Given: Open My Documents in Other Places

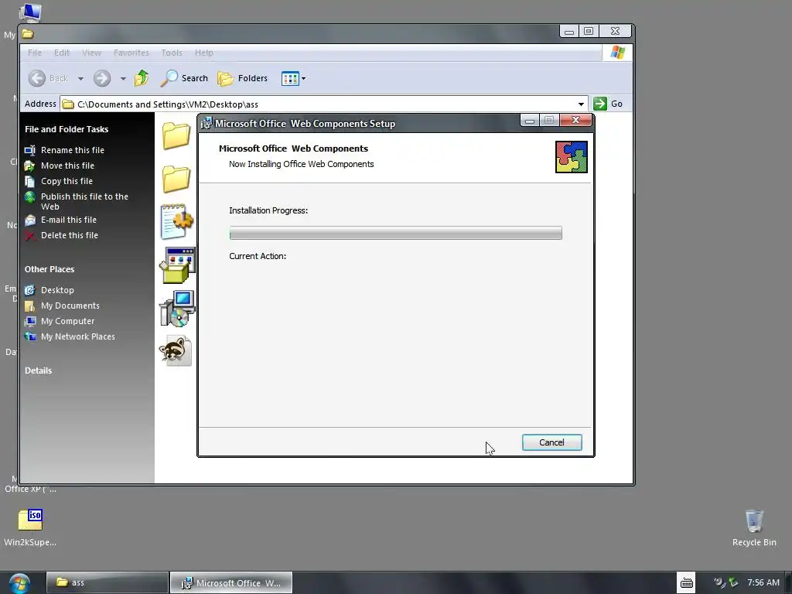Looking at the screenshot, I should pos(70,306).
